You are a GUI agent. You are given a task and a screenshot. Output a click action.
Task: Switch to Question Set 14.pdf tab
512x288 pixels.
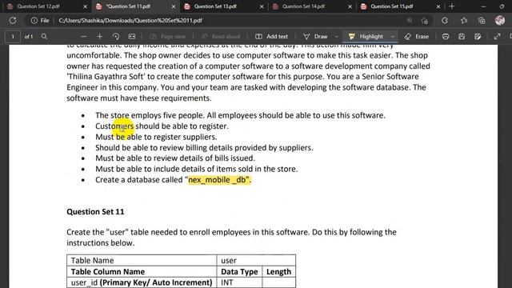[312, 6]
